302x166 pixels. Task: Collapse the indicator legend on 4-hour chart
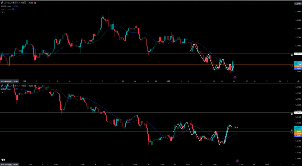tap(3, 13)
